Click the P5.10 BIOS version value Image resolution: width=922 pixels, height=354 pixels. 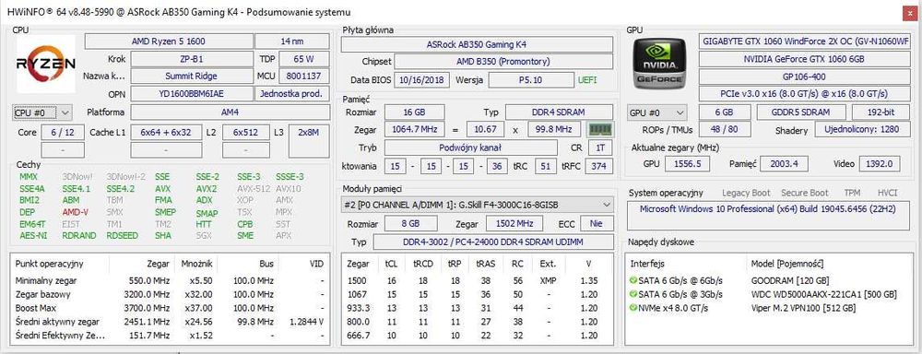[530, 79]
